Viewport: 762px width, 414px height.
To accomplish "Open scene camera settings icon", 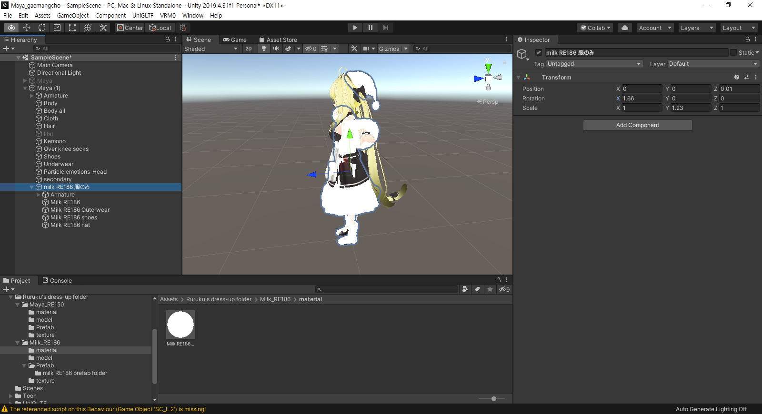I will [366, 49].
